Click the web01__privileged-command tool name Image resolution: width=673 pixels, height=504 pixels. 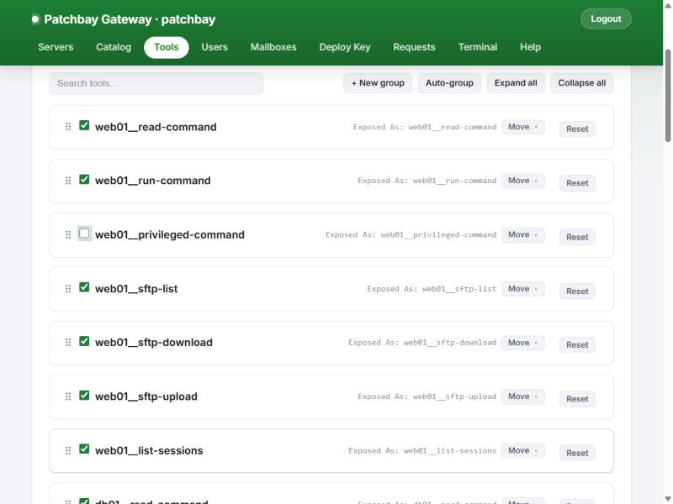click(170, 235)
